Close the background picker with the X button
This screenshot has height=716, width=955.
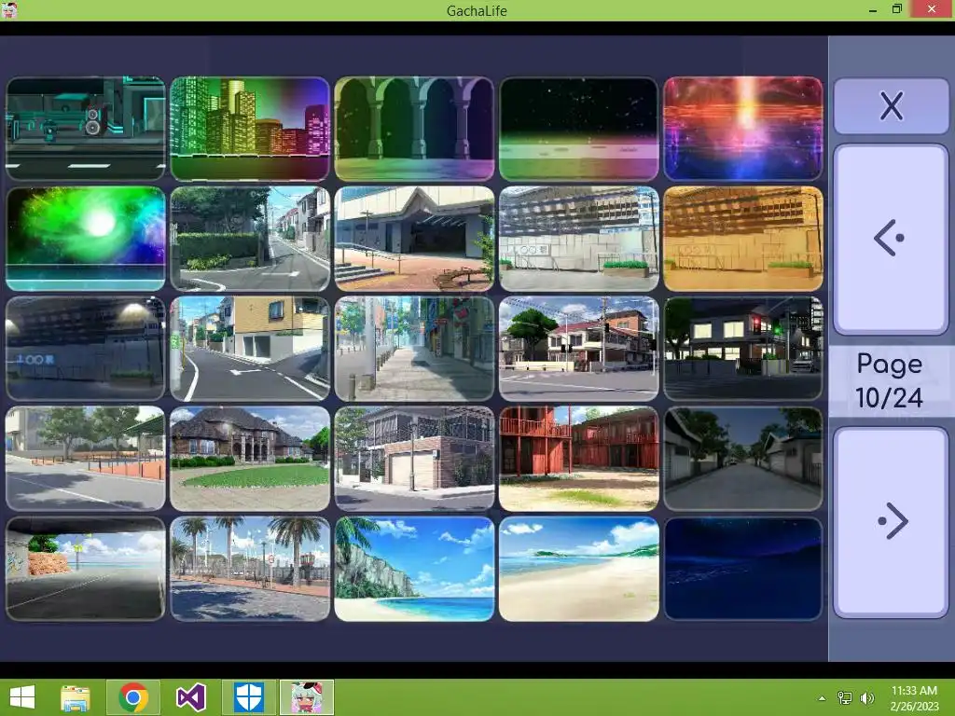pos(891,106)
